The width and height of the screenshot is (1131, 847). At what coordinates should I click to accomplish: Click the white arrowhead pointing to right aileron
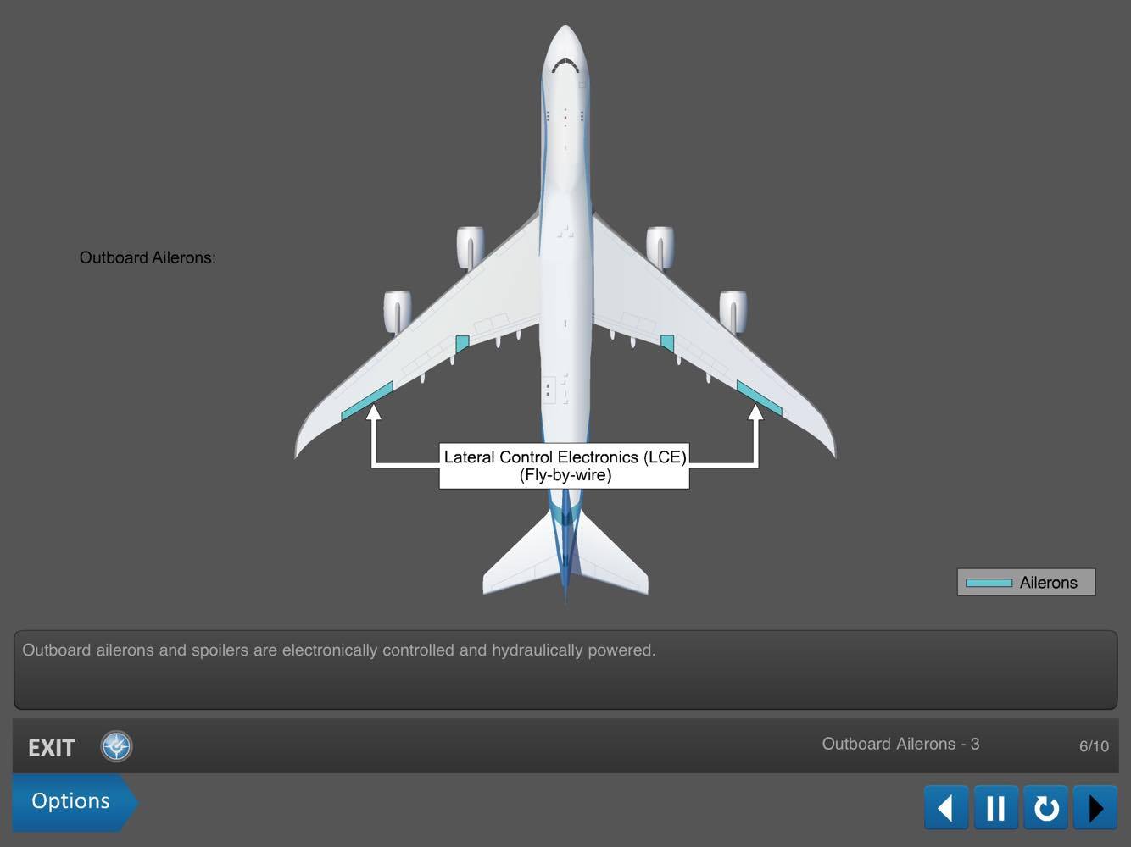755,413
